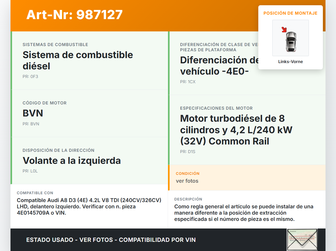Click the CÓDIGO DE MOTOR label
Viewport: 336px width, 251px height.
click(x=45, y=103)
